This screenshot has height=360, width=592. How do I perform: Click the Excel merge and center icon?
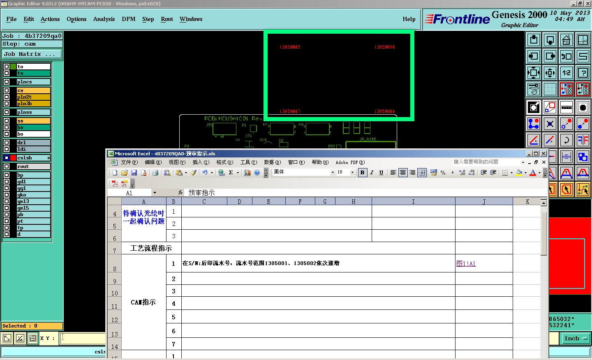coord(422,173)
